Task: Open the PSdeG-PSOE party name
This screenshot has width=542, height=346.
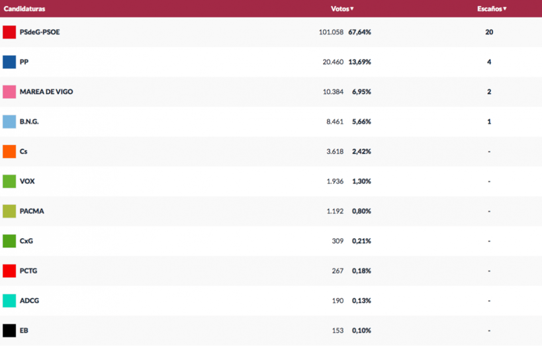Action: pos(40,32)
